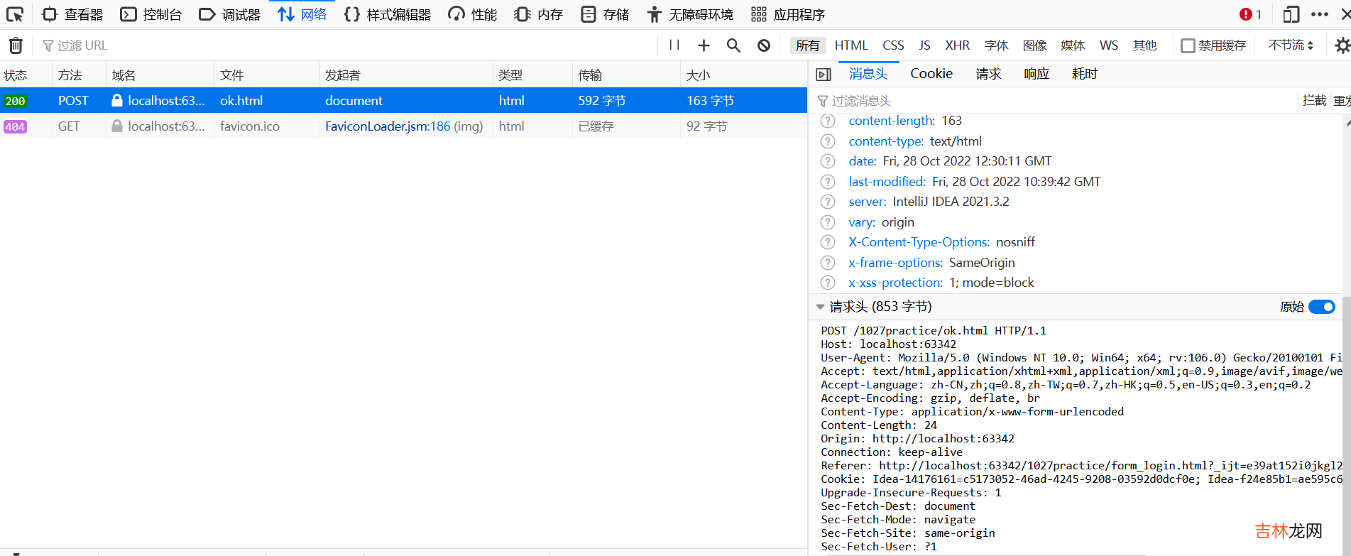The height and width of the screenshot is (556, 1351).
Task: Turn off the 原始 raw headers toggle
Action: 1322,307
